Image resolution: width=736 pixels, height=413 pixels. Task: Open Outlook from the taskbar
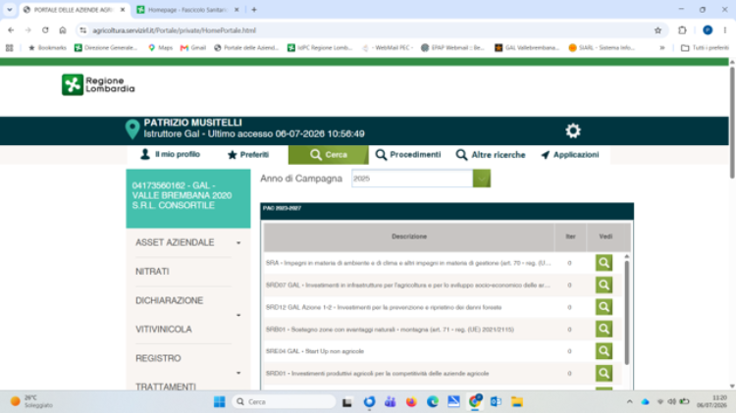coord(496,402)
